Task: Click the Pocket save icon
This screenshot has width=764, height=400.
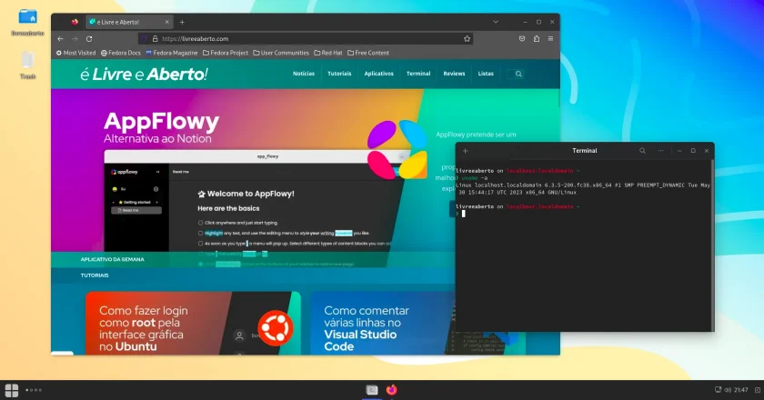Action: click(x=522, y=39)
